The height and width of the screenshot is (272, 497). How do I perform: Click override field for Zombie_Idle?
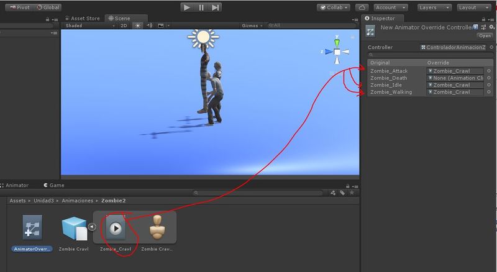(455, 85)
